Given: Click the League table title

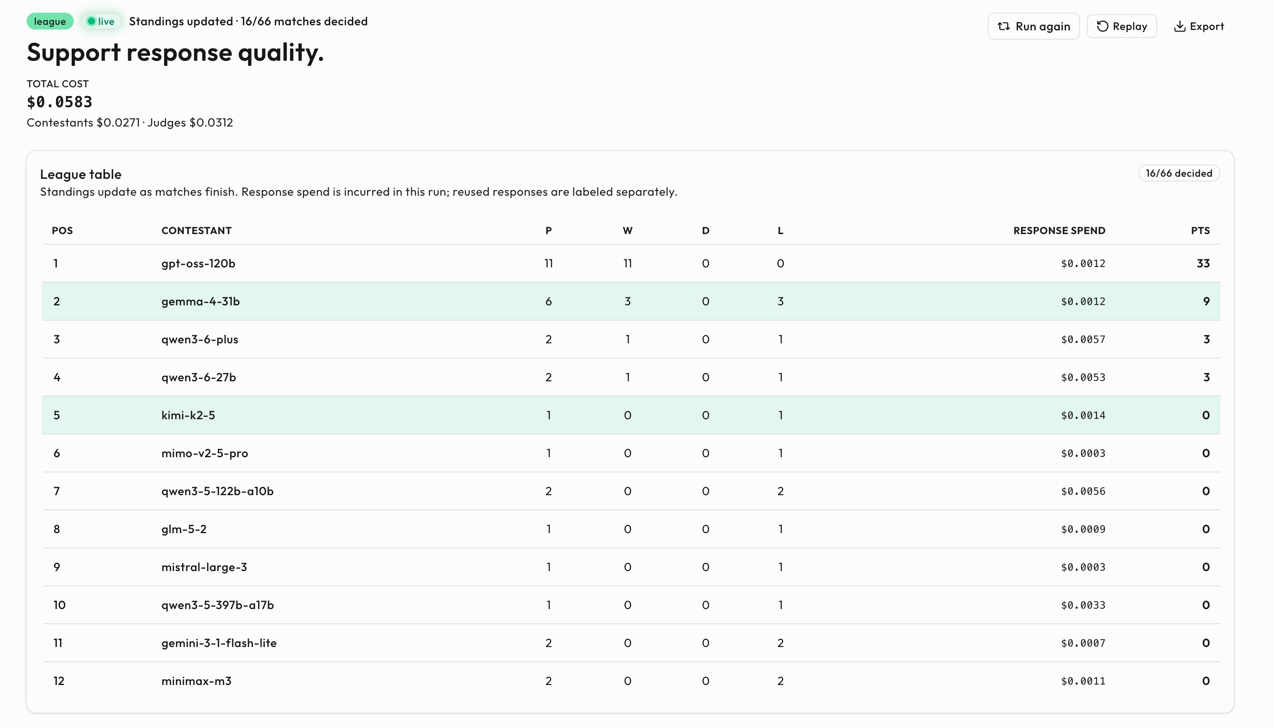Looking at the screenshot, I should coord(81,174).
